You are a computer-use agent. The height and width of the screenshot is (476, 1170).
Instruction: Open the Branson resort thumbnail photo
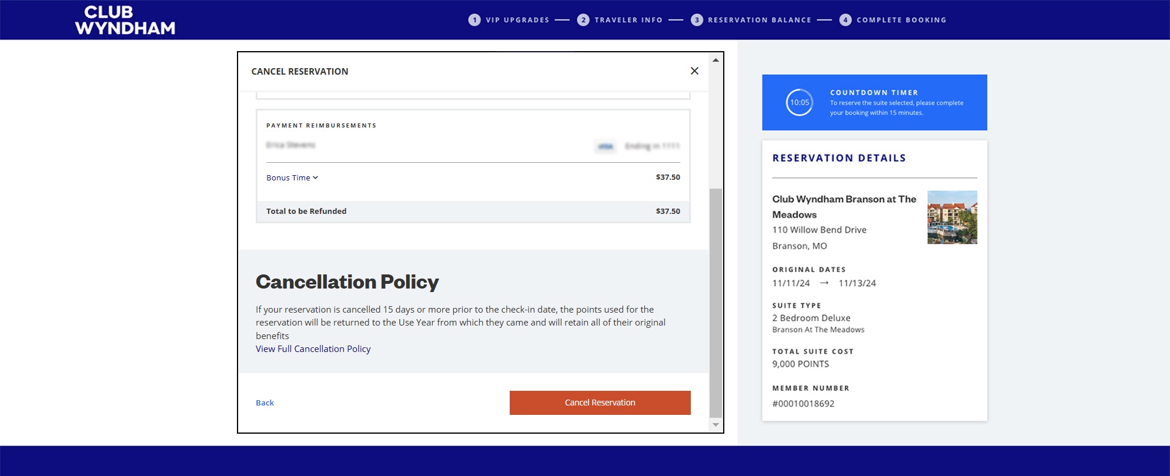(x=952, y=217)
